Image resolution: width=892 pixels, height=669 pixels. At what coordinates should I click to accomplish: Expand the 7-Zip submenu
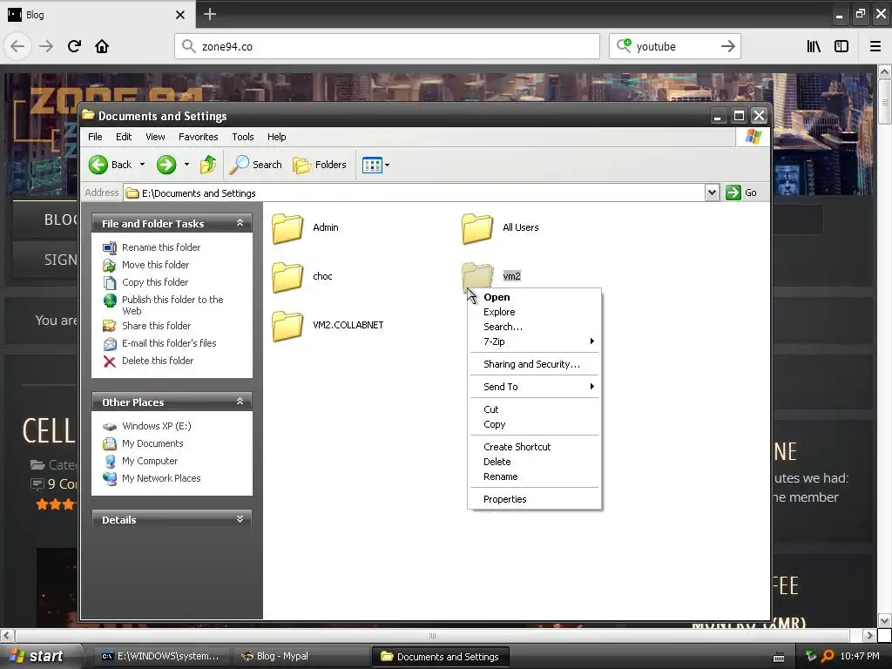click(534, 341)
